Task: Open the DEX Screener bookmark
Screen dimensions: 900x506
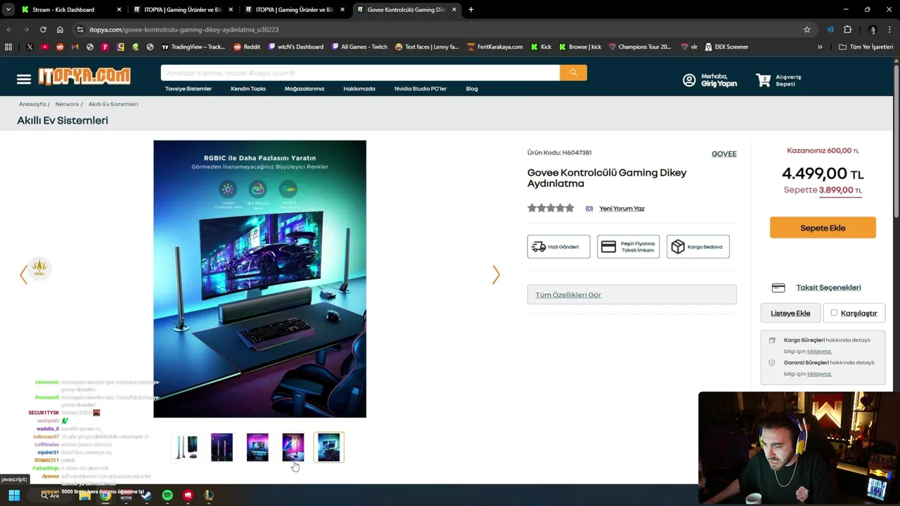Action: 726,47
